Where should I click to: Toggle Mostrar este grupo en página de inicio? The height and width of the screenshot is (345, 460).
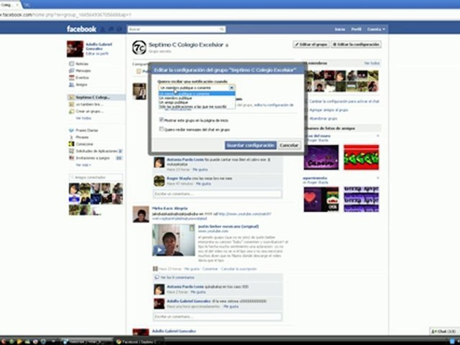[x=161, y=120]
